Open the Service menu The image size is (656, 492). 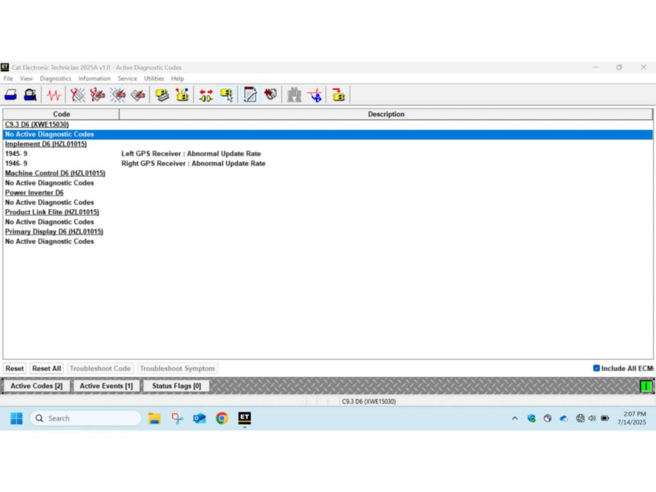click(x=127, y=78)
